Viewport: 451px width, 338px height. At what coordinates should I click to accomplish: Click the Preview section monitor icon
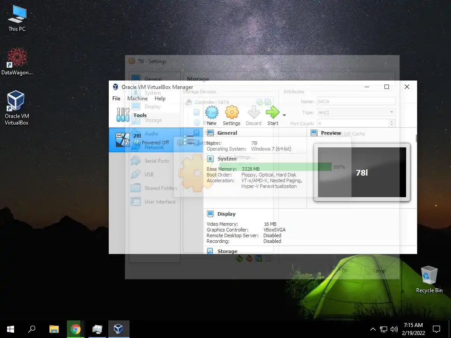(314, 133)
